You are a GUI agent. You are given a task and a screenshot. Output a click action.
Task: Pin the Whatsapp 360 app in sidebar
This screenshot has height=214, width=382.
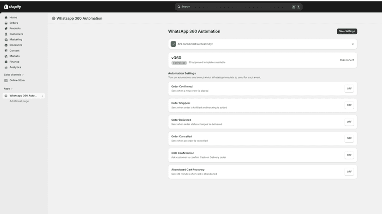(x=42, y=96)
